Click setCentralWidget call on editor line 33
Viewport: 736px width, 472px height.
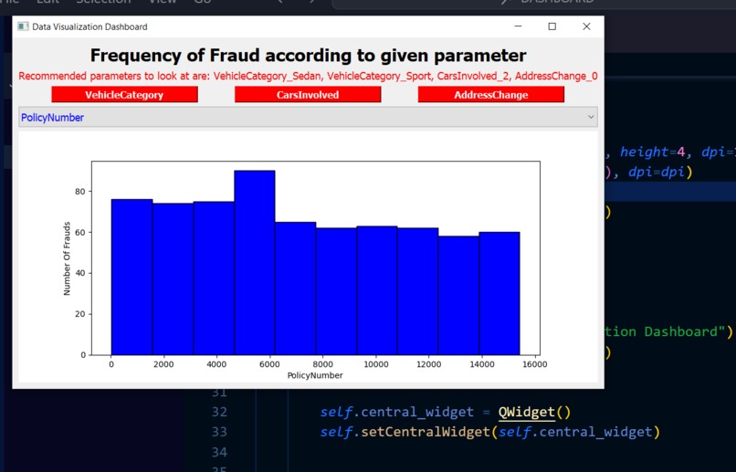(x=490, y=432)
